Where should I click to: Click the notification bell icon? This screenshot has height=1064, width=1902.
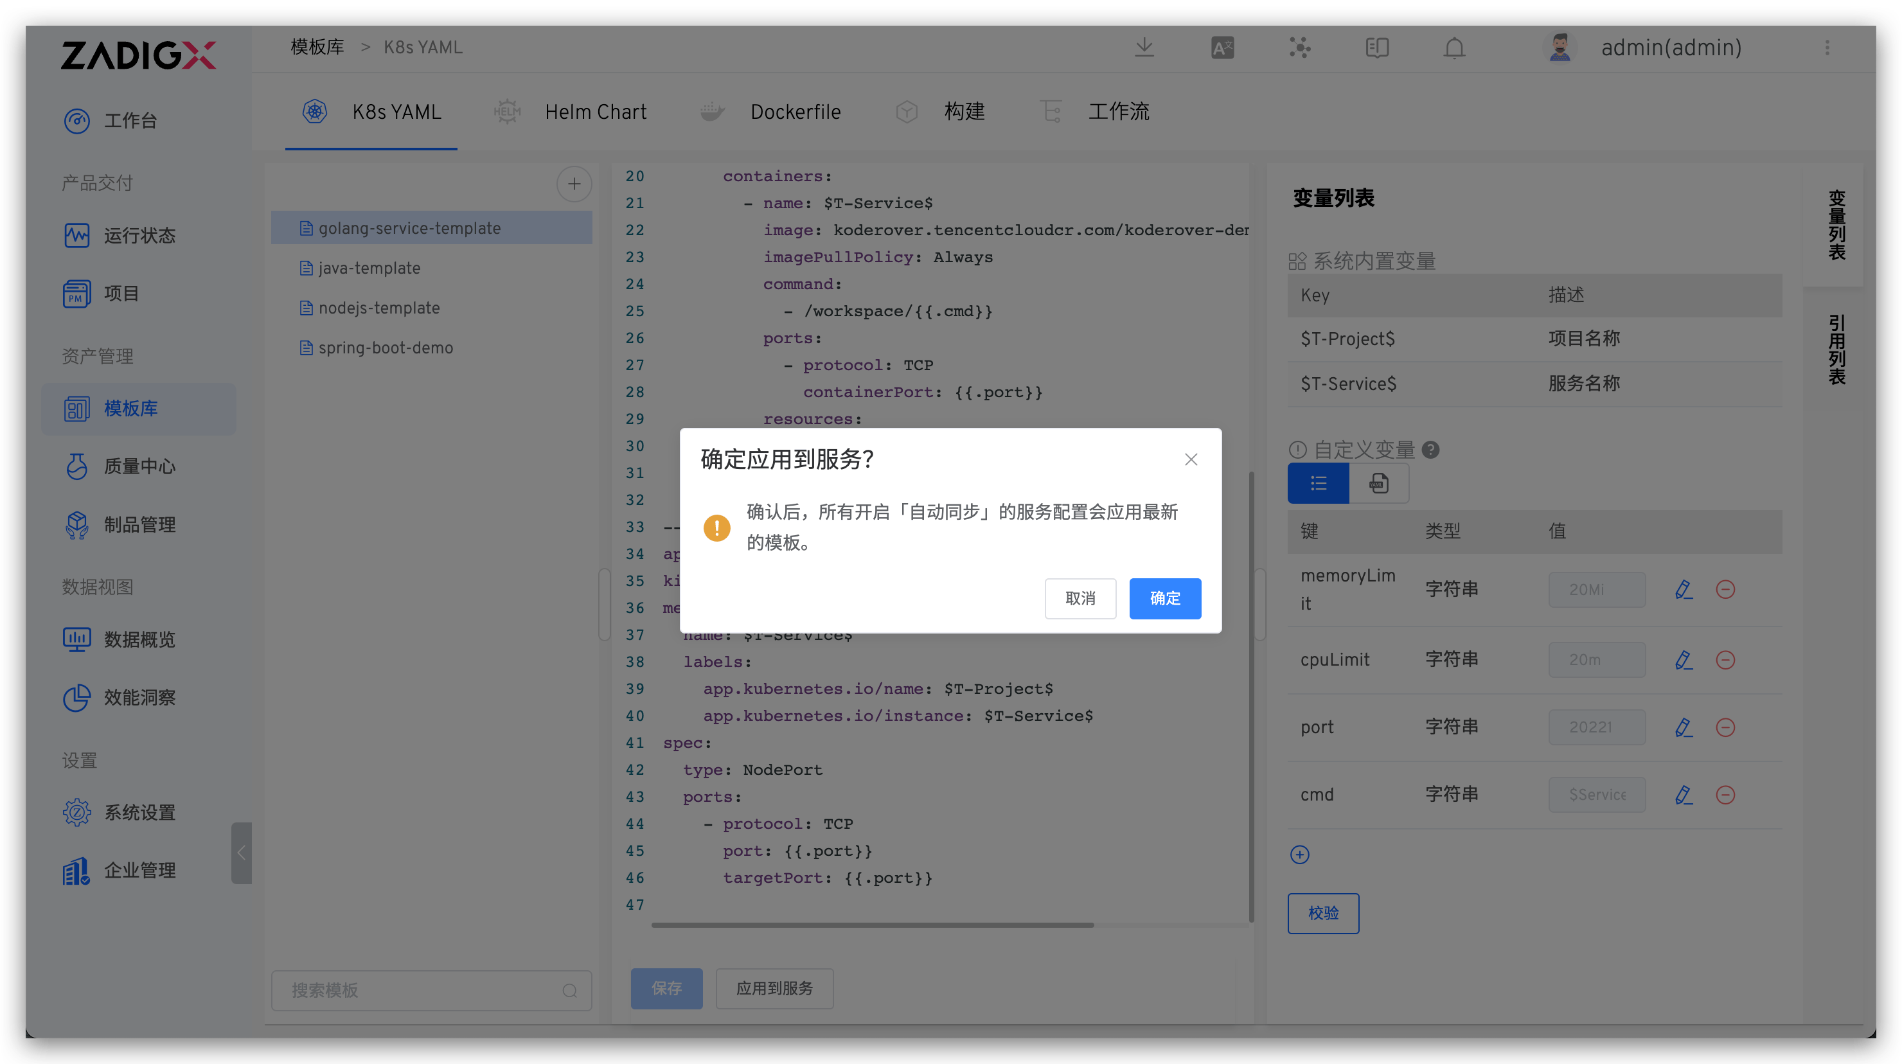click(x=1454, y=48)
